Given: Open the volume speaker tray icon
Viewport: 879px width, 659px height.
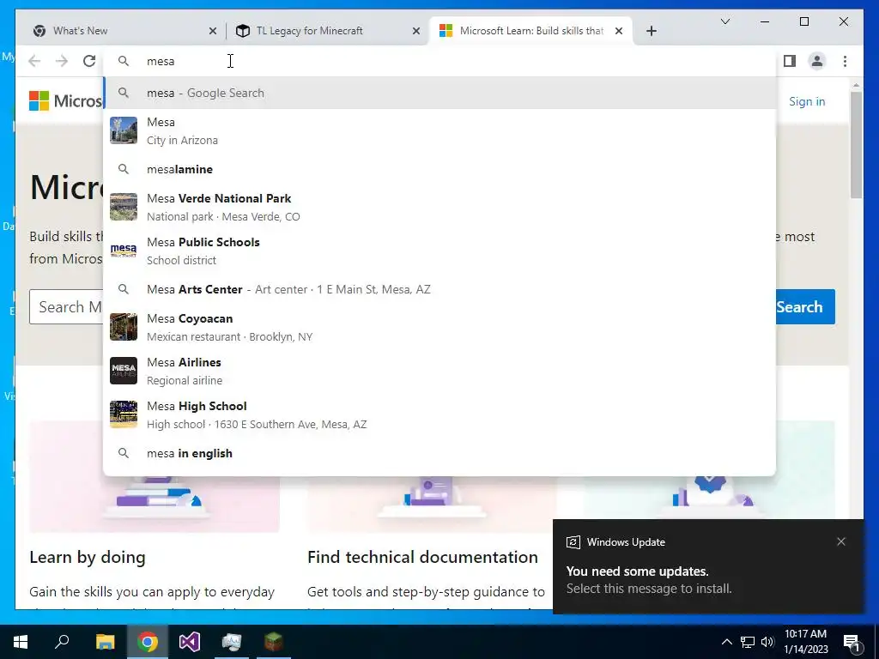Looking at the screenshot, I should tap(767, 642).
